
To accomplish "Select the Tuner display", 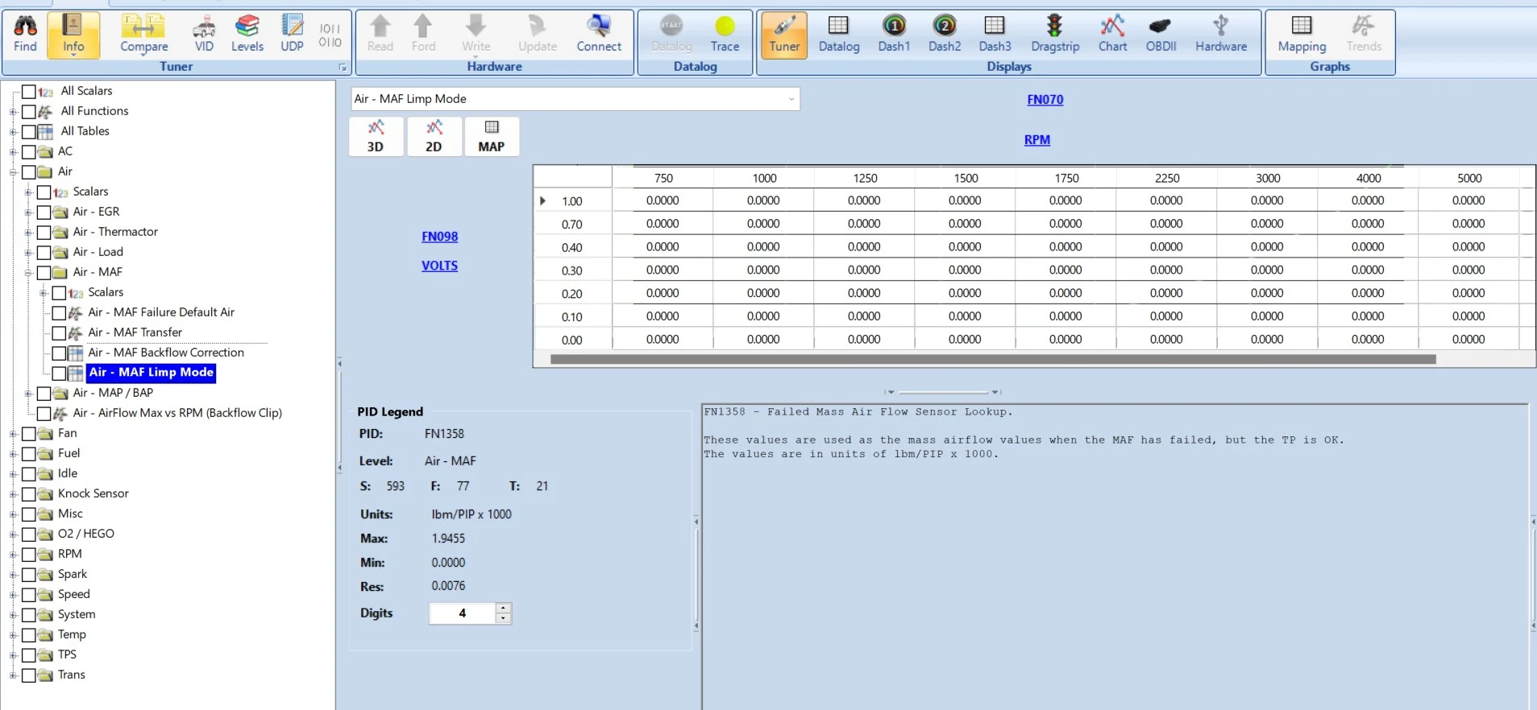I will [x=784, y=35].
